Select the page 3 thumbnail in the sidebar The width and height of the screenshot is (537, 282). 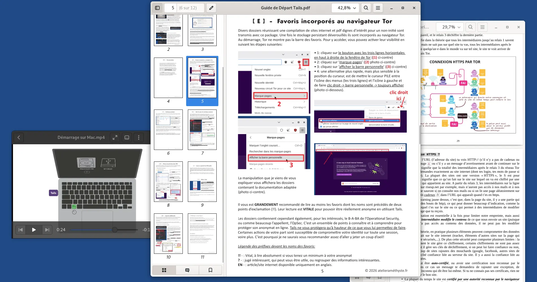pyautogui.click(x=202, y=30)
